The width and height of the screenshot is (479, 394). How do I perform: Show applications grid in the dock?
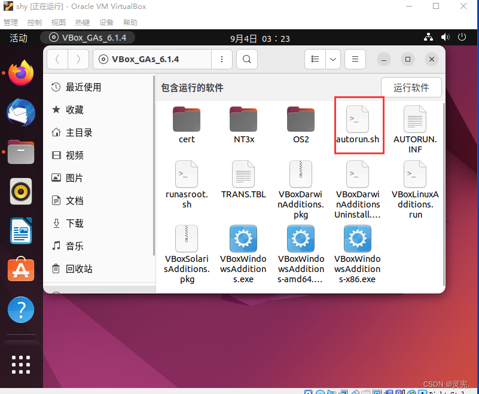click(21, 365)
